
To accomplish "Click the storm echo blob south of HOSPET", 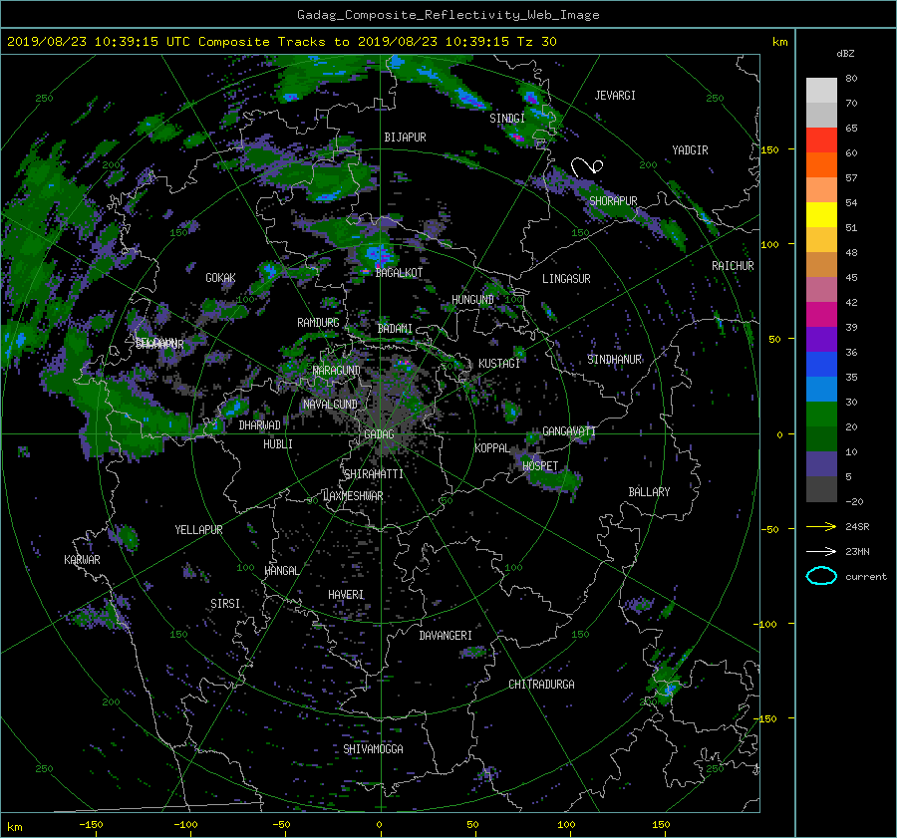I will click(554, 480).
